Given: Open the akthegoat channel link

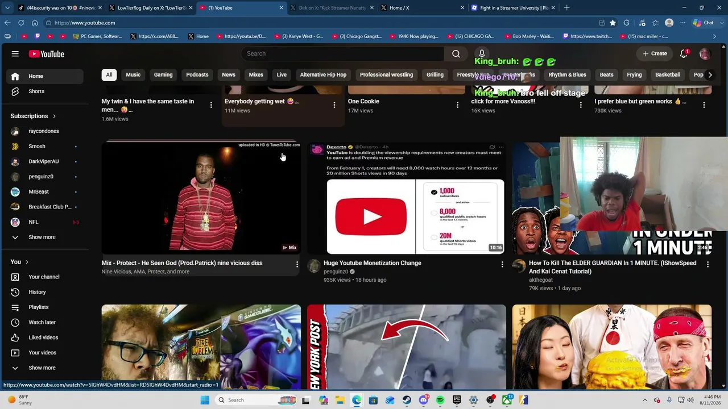Looking at the screenshot, I should [541, 279].
